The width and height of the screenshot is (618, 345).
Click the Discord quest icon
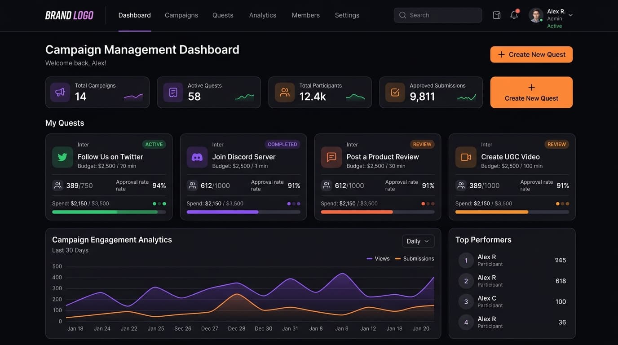[x=197, y=157]
